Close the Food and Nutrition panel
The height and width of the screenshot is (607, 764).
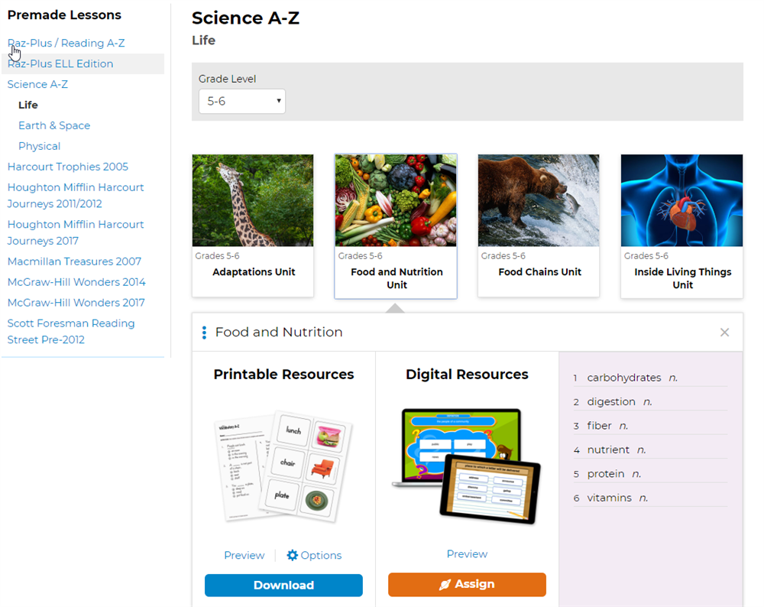724,333
